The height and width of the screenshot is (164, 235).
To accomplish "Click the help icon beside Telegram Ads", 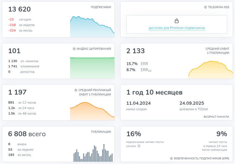I will [x=205, y=7].
